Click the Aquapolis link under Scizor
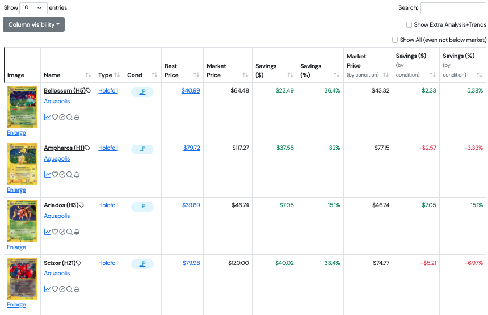The height and width of the screenshot is (315, 488). tap(57, 274)
